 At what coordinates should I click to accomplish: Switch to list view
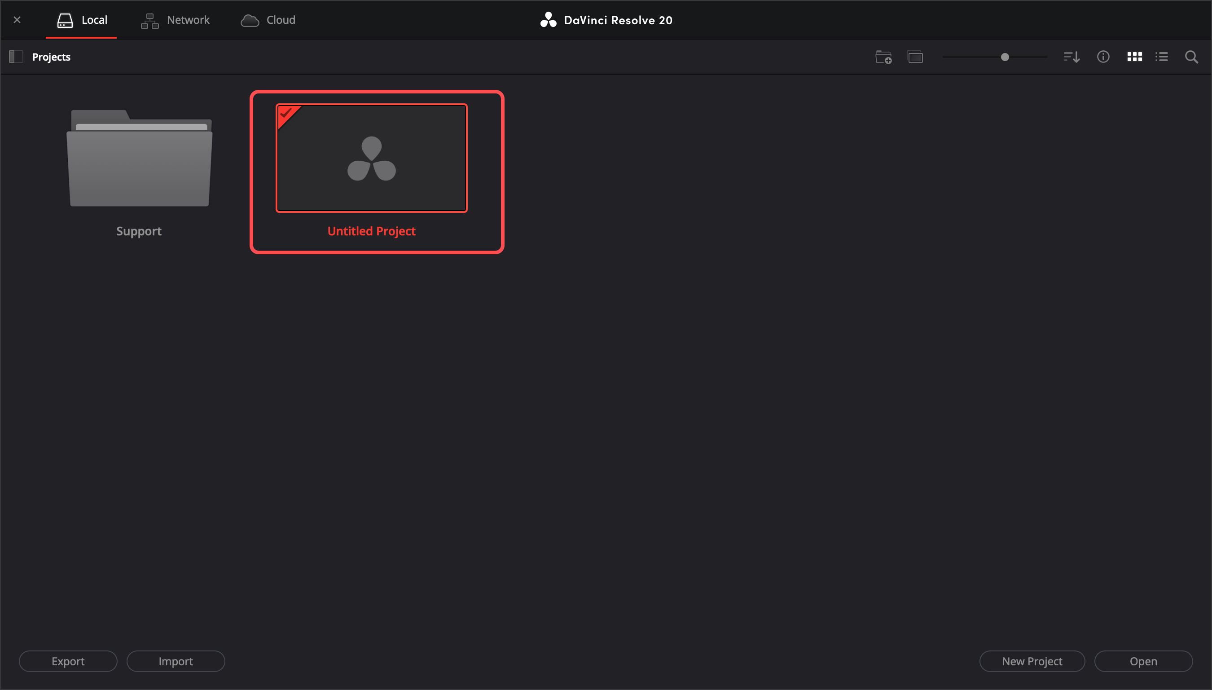(1161, 57)
